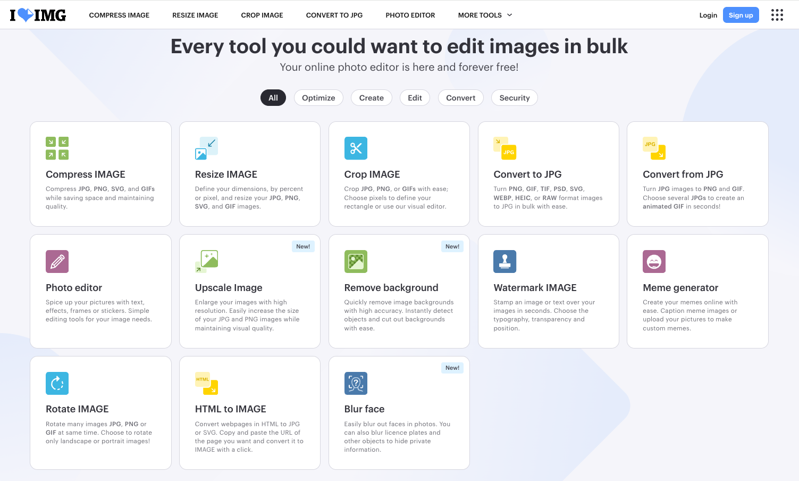Select the Optimize filter tab
Screen dimensions: 799x481
[x=318, y=98]
